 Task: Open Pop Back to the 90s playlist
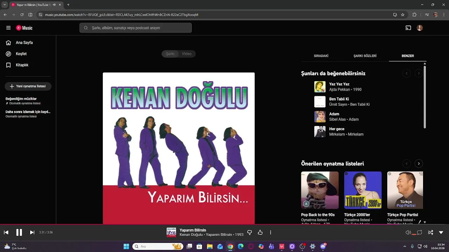(x=320, y=190)
